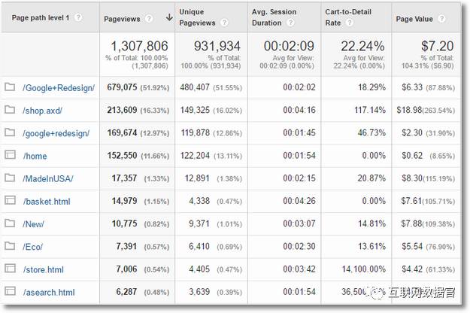Drill into the /MadeInUSA/ link
470x313 pixels.
pyautogui.click(x=48, y=179)
